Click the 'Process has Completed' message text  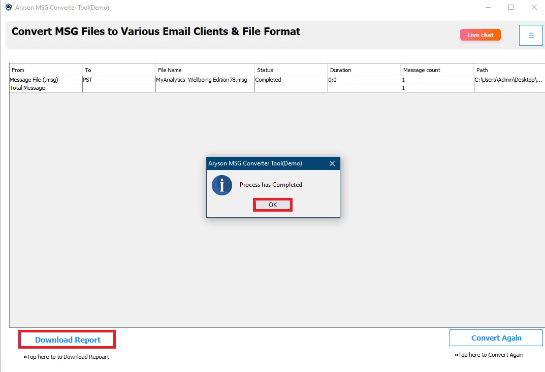tap(271, 184)
